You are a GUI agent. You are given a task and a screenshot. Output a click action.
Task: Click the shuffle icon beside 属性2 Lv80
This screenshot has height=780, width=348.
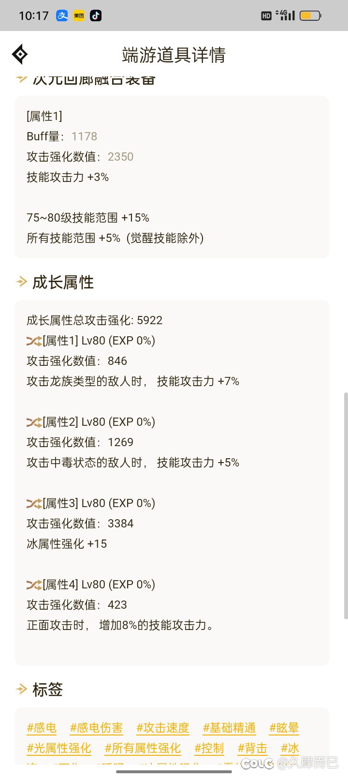point(34,422)
